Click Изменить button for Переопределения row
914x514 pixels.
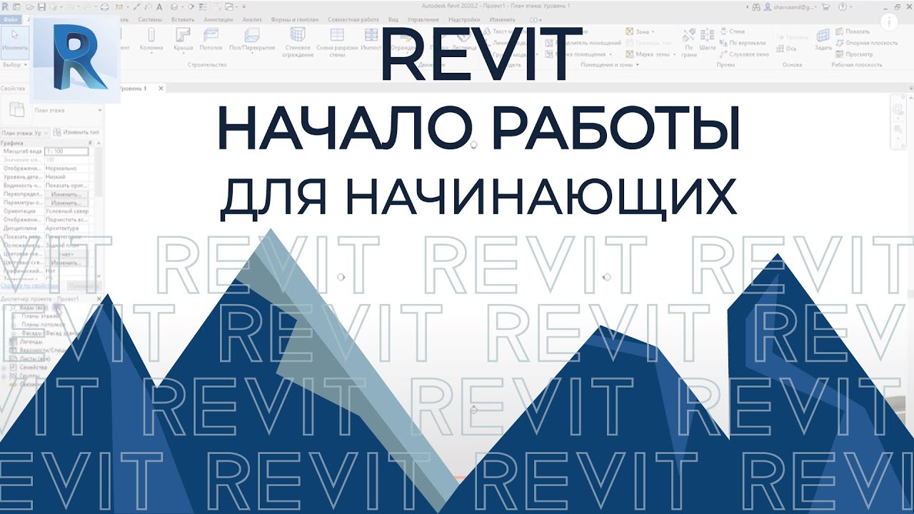[68, 194]
